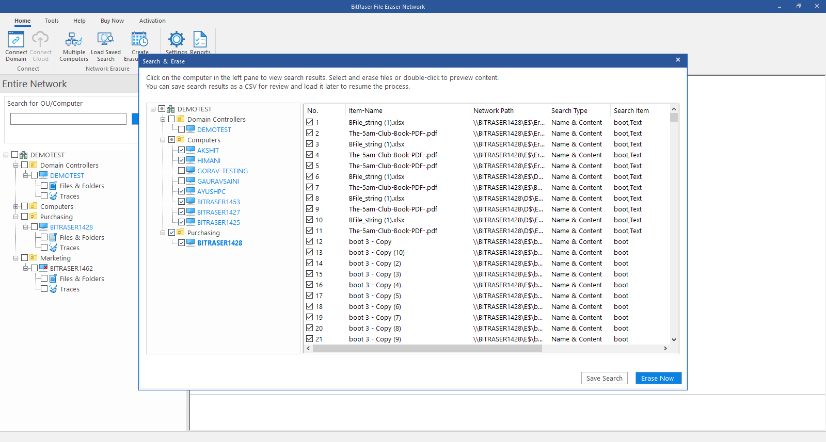Click the Marketing folder icon in left pane
Image resolution: width=826 pixels, height=442 pixels.
pos(34,258)
